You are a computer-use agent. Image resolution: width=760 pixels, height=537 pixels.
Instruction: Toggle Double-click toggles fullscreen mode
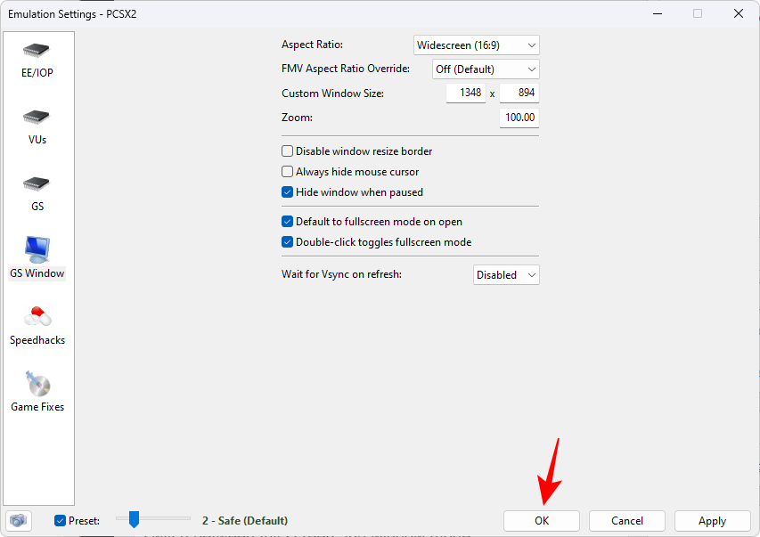[x=288, y=242]
